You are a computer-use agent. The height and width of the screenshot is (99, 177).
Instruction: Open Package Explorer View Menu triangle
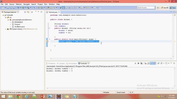pos(36,12)
